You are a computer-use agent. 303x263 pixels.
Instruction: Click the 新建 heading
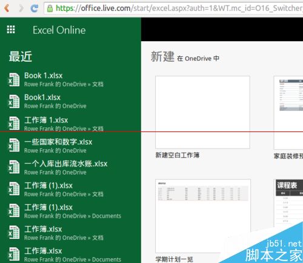coord(162,56)
